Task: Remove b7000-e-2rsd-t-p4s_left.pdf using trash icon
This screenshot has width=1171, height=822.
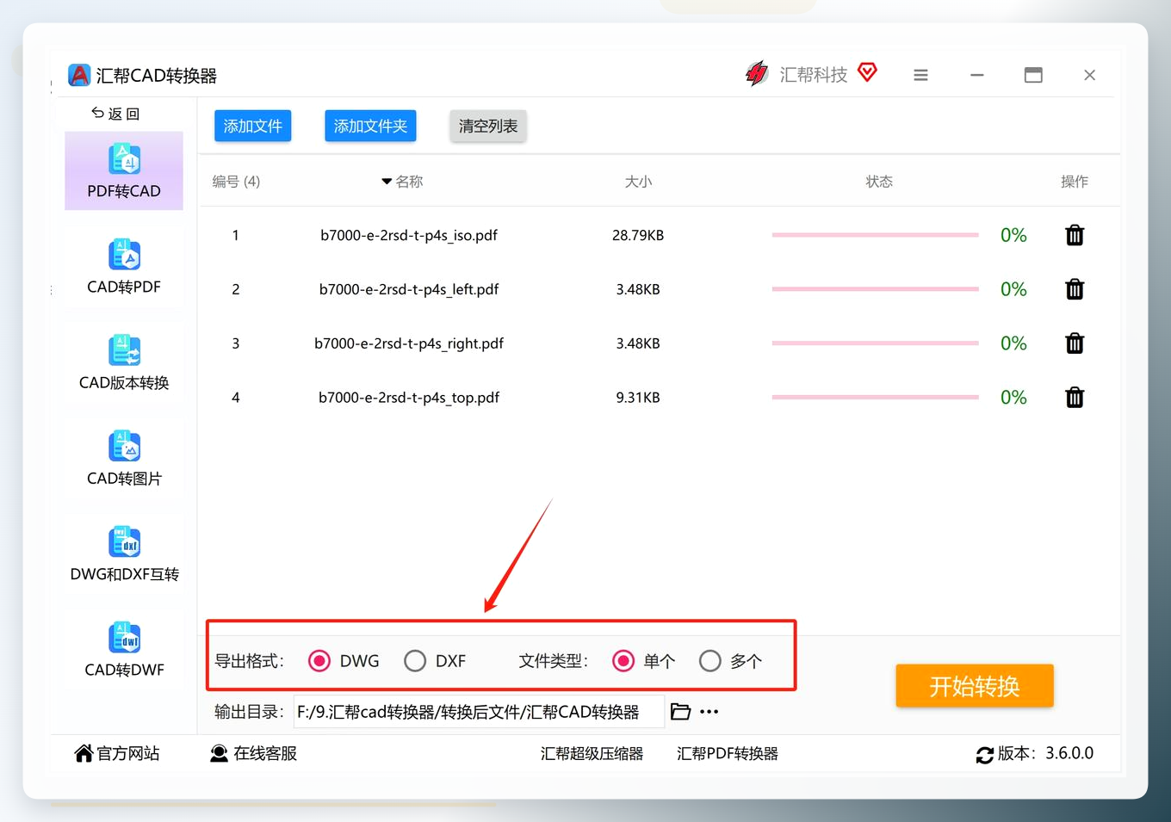Action: click(x=1075, y=289)
